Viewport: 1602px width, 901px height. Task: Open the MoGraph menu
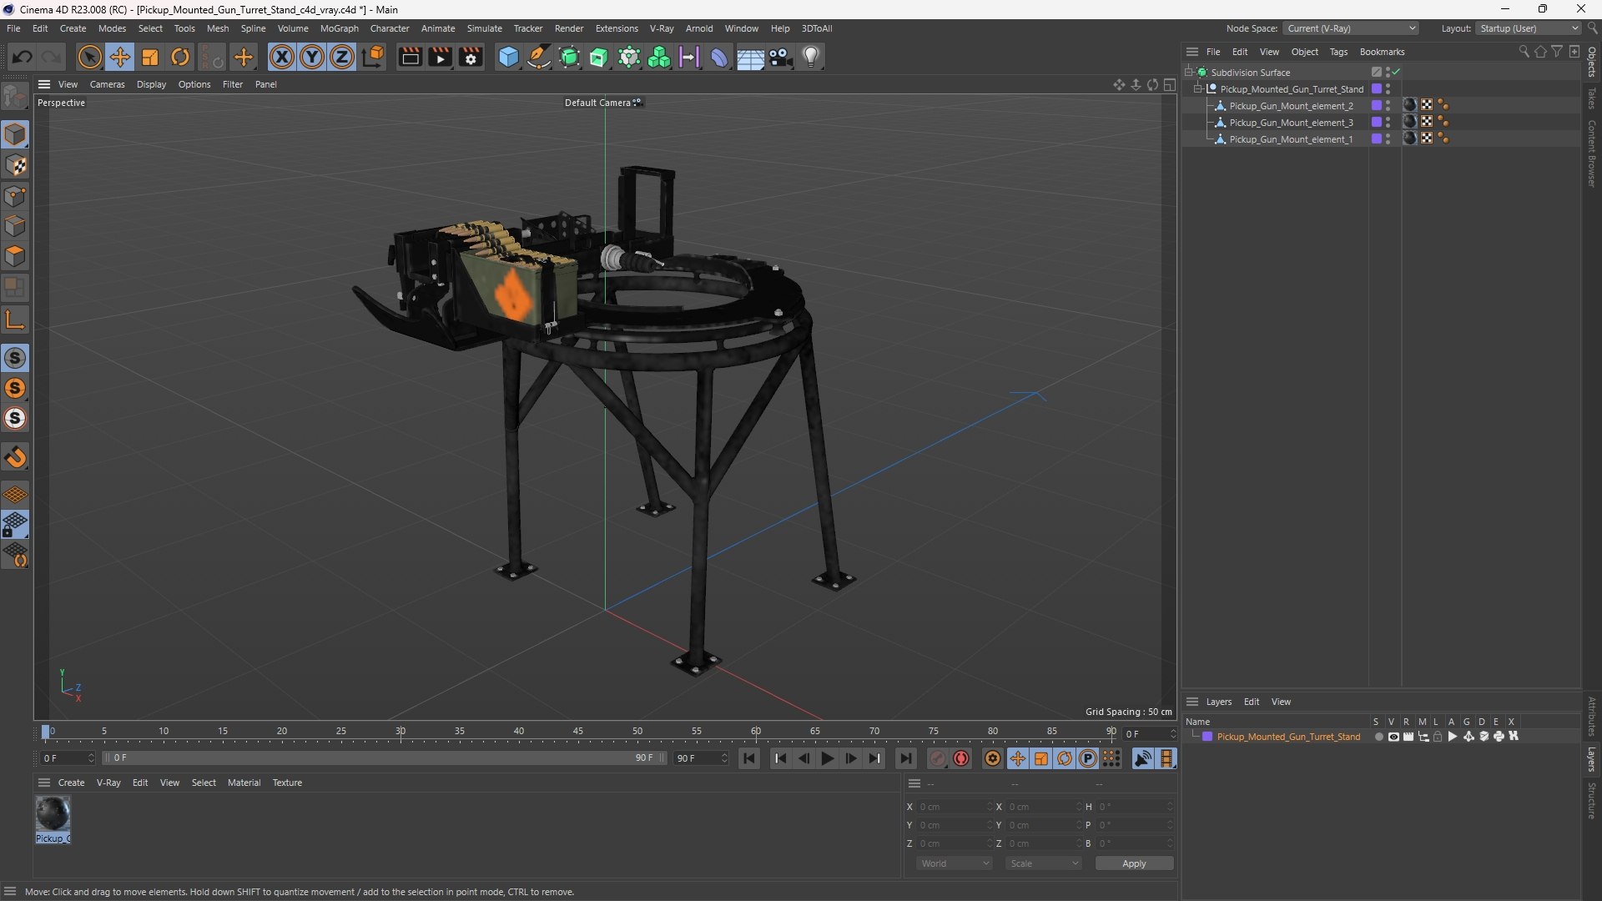tap(339, 28)
